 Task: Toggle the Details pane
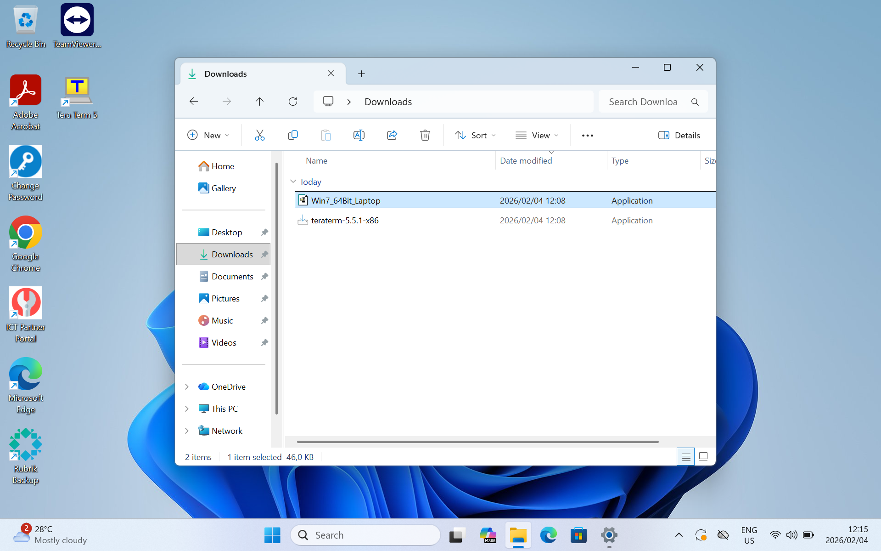[679, 135]
